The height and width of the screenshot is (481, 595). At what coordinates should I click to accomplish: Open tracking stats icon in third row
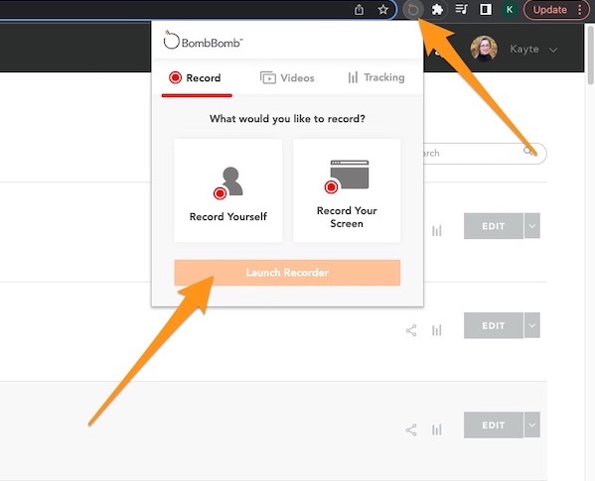coord(437,429)
